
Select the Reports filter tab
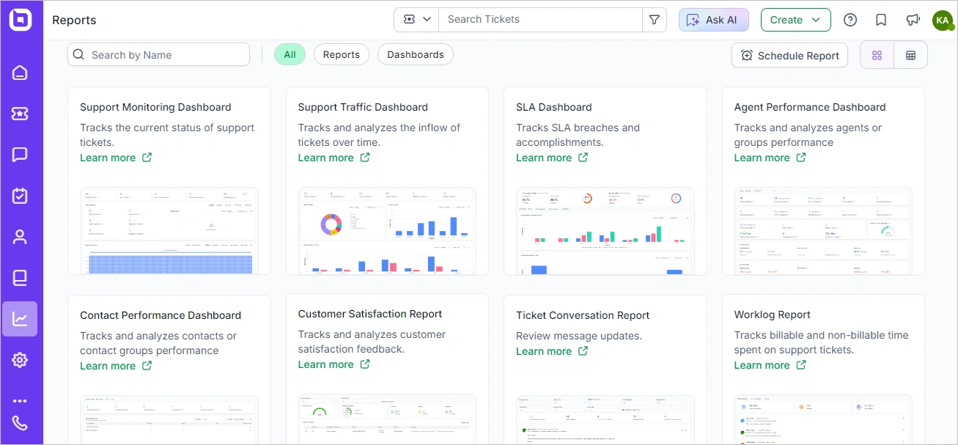click(x=342, y=54)
